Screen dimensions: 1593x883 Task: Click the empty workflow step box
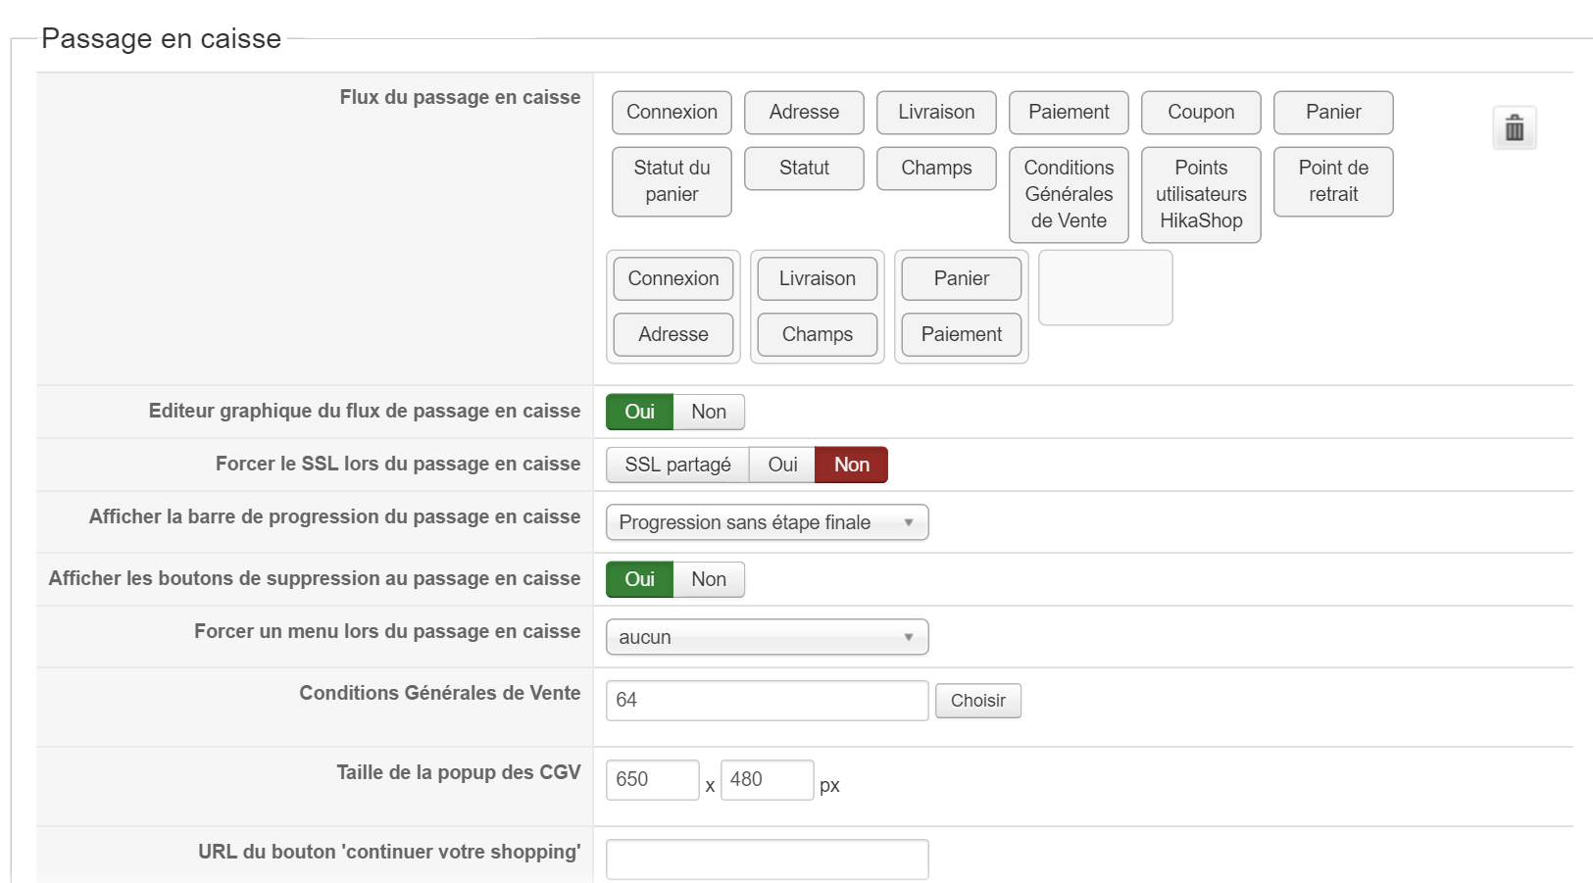coord(1105,287)
